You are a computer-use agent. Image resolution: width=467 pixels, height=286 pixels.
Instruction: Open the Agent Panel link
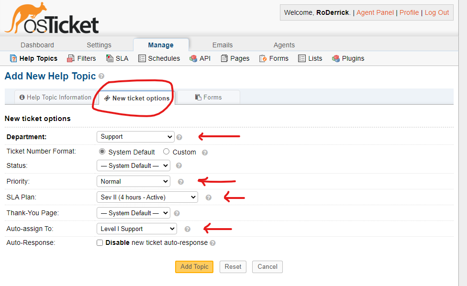[x=375, y=12]
